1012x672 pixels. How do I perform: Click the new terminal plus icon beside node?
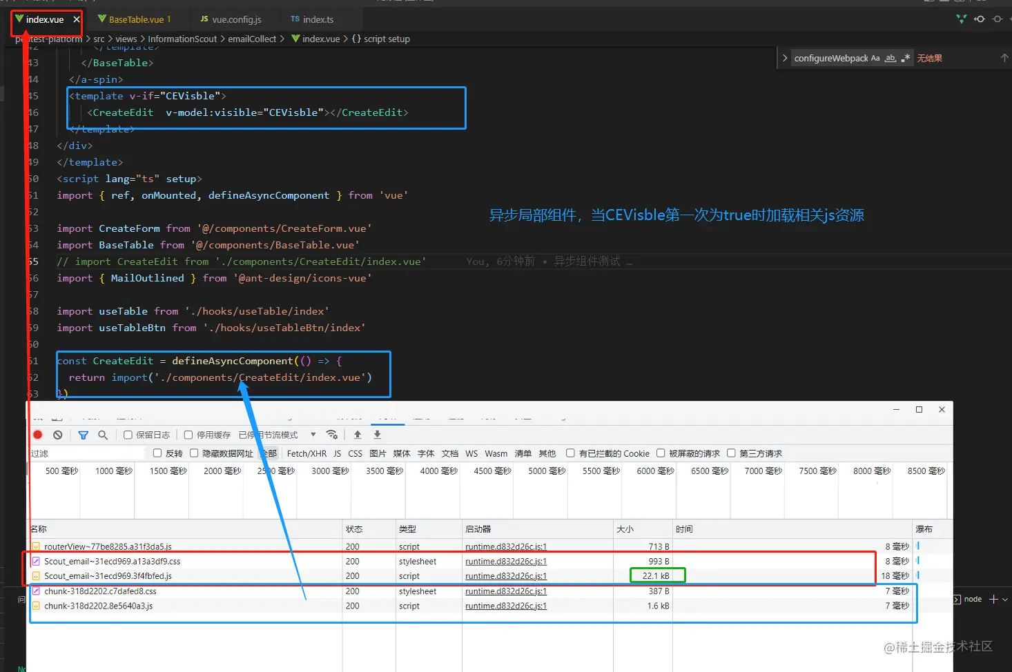click(x=994, y=599)
